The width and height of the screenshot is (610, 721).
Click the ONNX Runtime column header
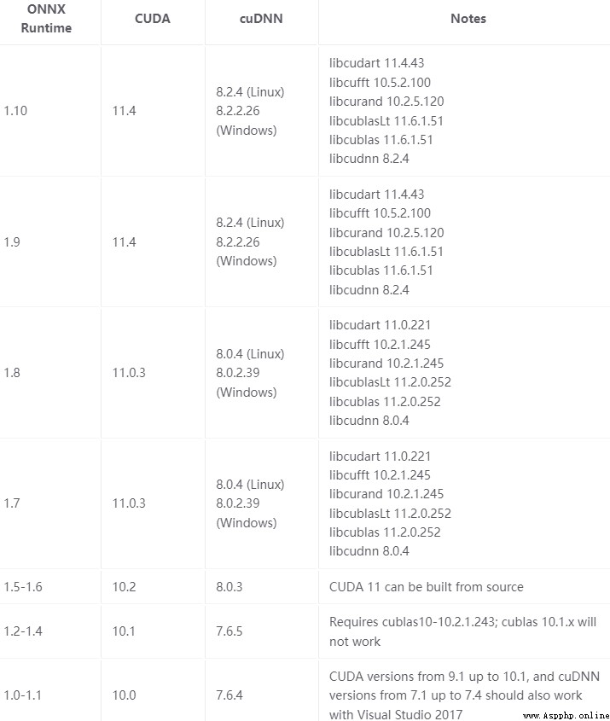[46, 19]
